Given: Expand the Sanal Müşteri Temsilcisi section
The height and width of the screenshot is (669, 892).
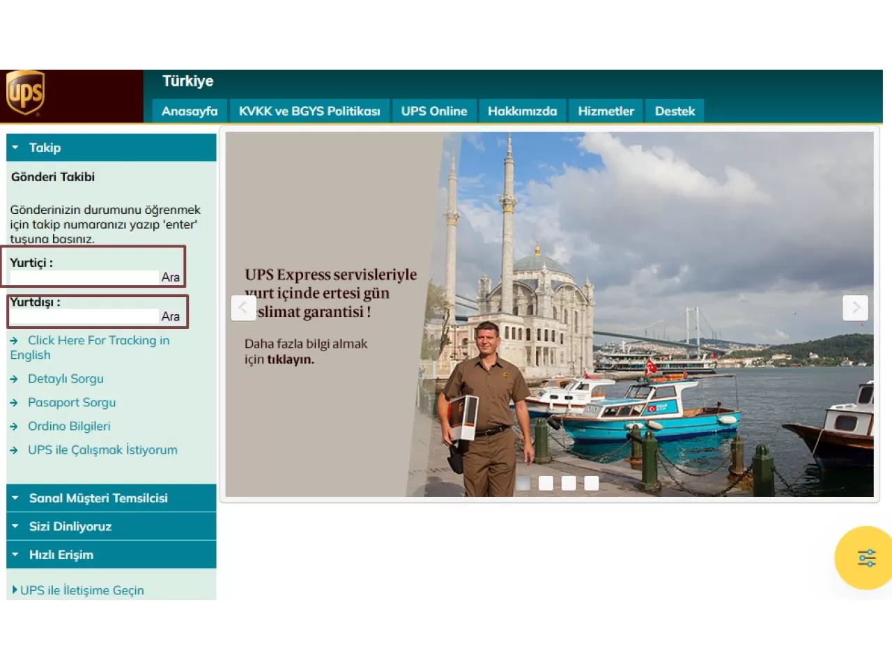Looking at the screenshot, I should 111,498.
